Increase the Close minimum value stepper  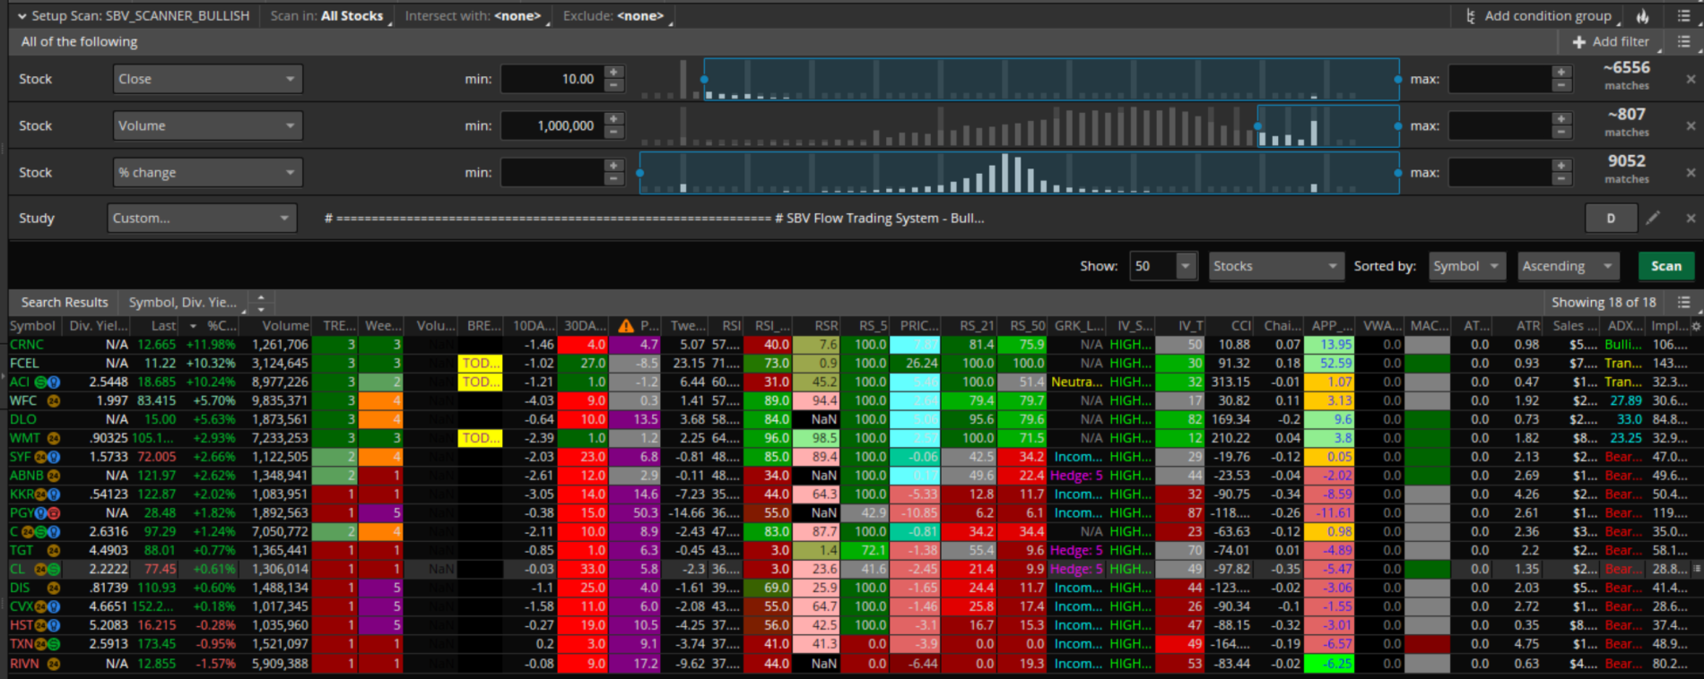click(x=613, y=73)
